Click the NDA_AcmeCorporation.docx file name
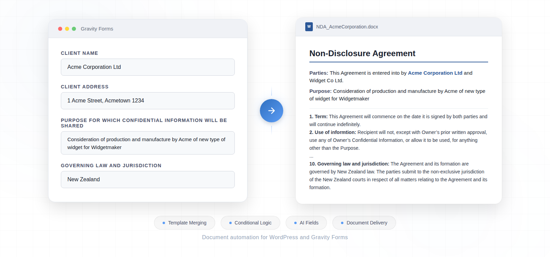 [x=347, y=27]
